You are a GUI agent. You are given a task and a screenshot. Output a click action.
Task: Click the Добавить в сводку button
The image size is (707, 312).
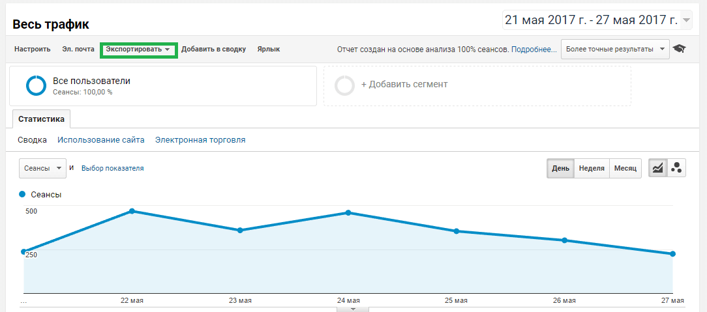coord(213,50)
